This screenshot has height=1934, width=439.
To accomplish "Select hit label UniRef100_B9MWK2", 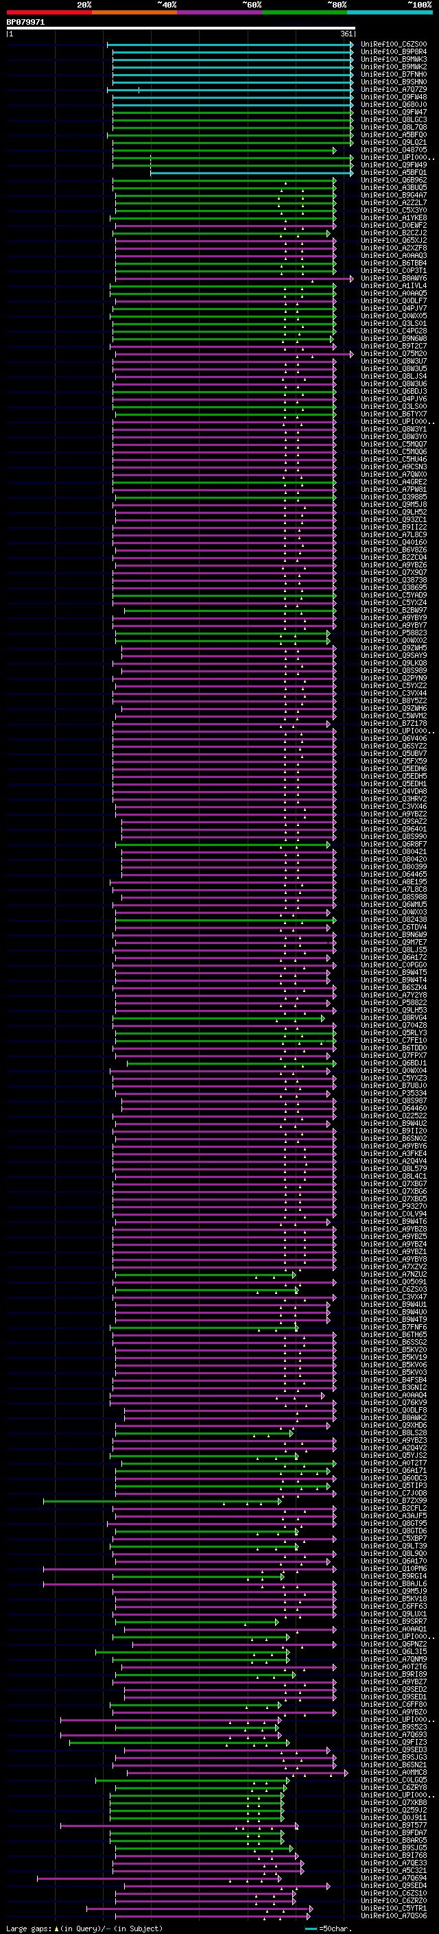I will 394,67.
